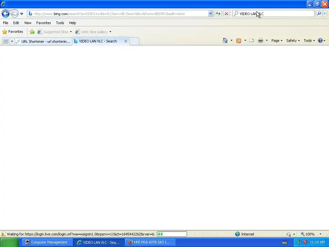
Task: Click the Internet security zone globe
Action: 237,234
